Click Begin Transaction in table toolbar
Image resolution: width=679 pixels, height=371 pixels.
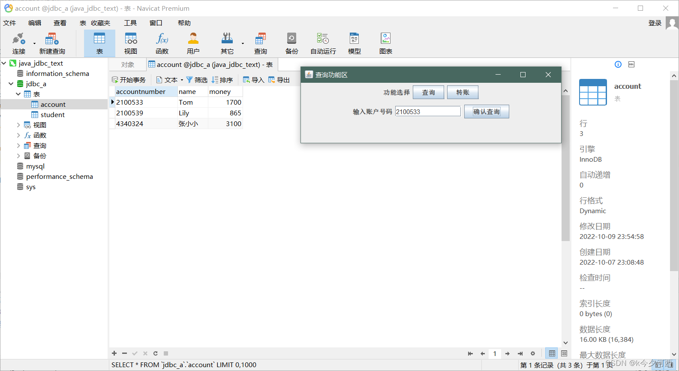pyautogui.click(x=129, y=80)
